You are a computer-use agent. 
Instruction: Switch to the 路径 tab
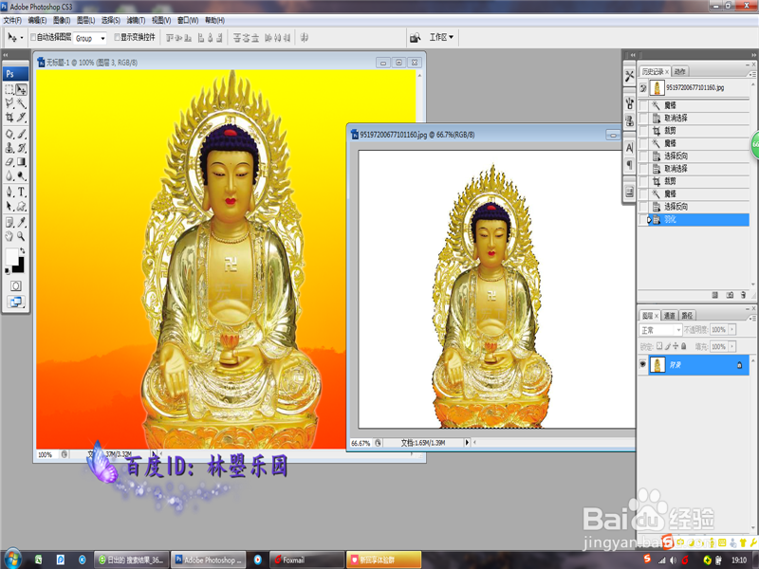click(x=687, y=316)
